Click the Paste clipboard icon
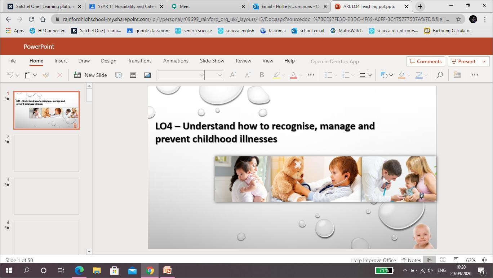493x278 pixels. 28,75
